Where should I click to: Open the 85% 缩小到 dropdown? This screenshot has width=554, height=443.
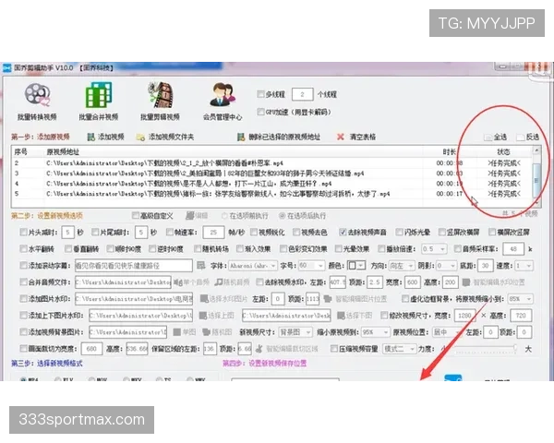pos(520,298)
